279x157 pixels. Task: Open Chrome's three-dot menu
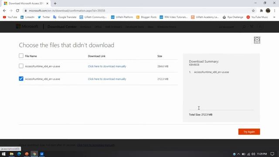pos(275,10)
